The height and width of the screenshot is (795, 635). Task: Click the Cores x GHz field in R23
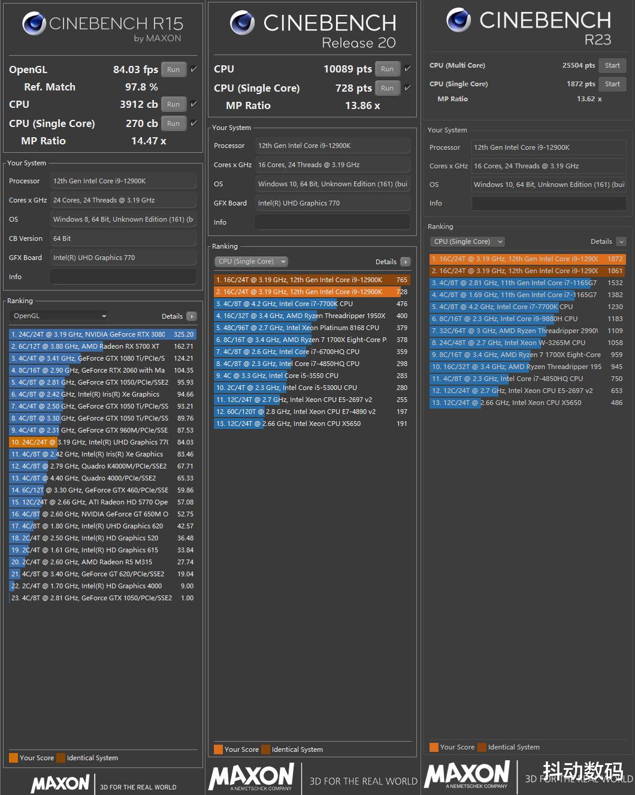549,166
